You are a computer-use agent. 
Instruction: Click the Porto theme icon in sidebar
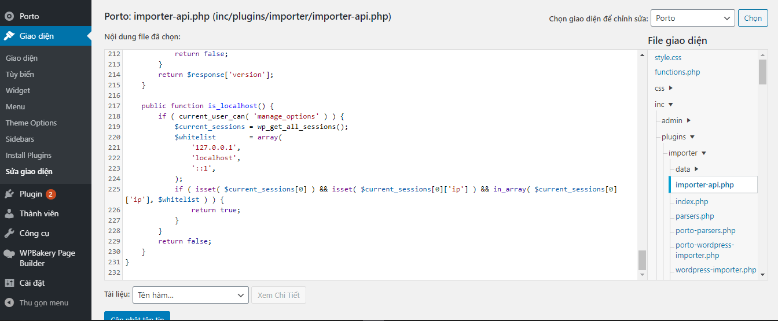click(9, 16)
